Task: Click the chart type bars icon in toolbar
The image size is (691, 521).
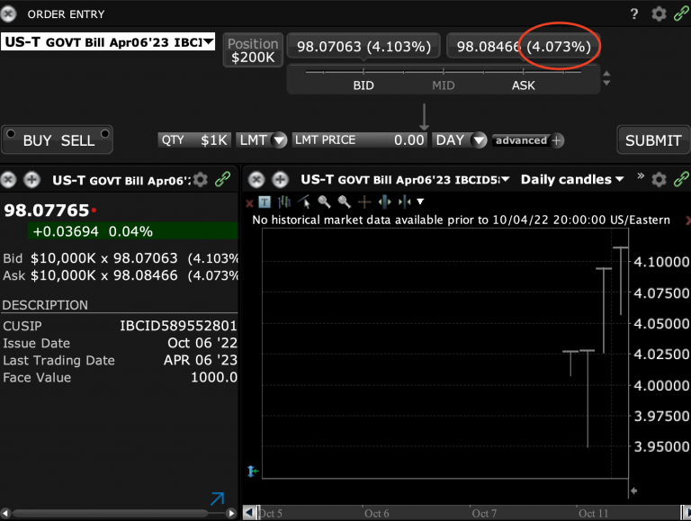Action: [x=284, y=202]
